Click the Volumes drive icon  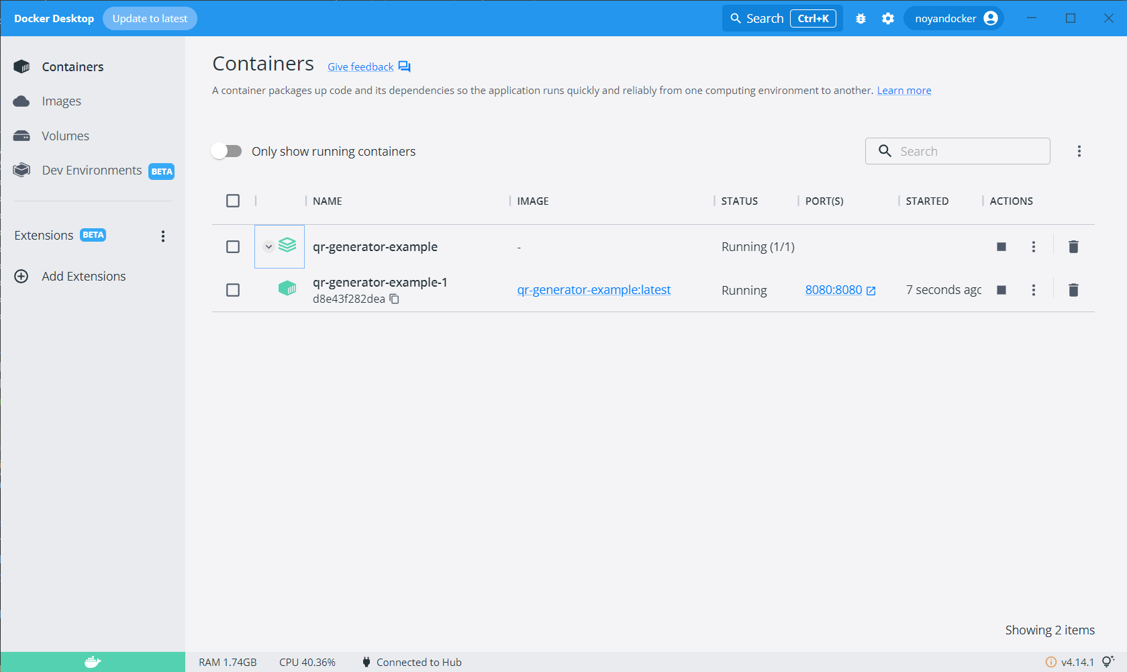21,136
